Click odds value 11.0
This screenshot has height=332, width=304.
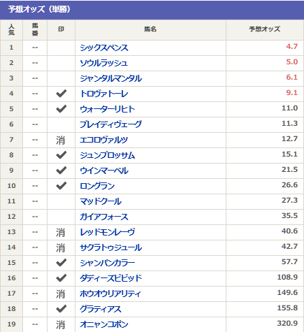click(x=290, y=108)
